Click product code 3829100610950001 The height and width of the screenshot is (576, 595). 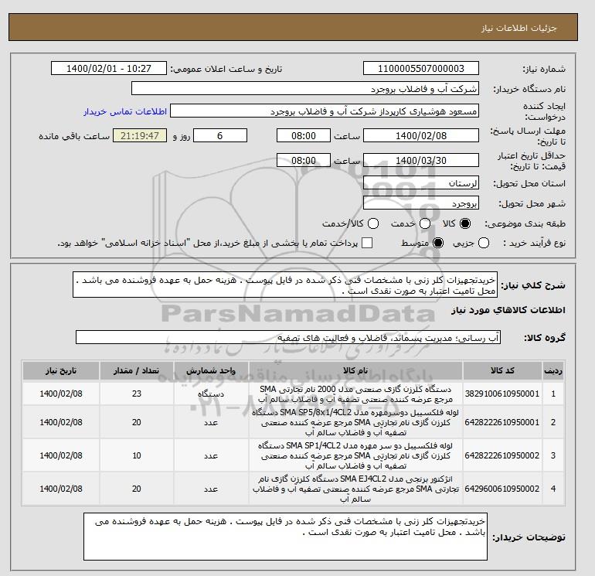click(502, 394)
